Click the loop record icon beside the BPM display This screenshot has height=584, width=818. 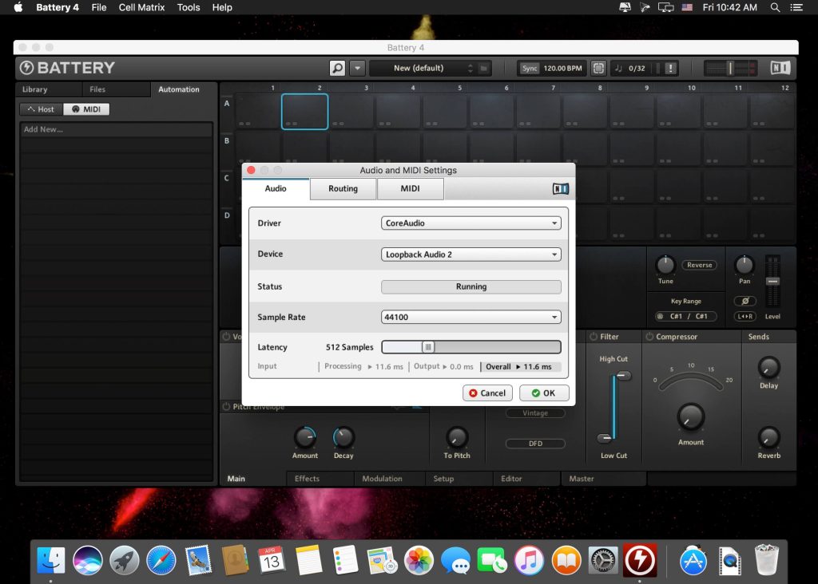point(598,68)
